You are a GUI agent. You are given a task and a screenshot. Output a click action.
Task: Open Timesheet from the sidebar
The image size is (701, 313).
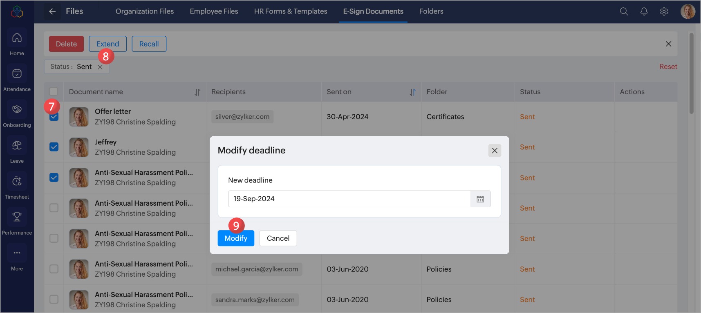tap(17, 182)
